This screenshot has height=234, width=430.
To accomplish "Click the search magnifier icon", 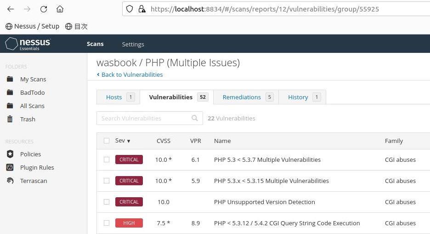I will tap(195, 118).
